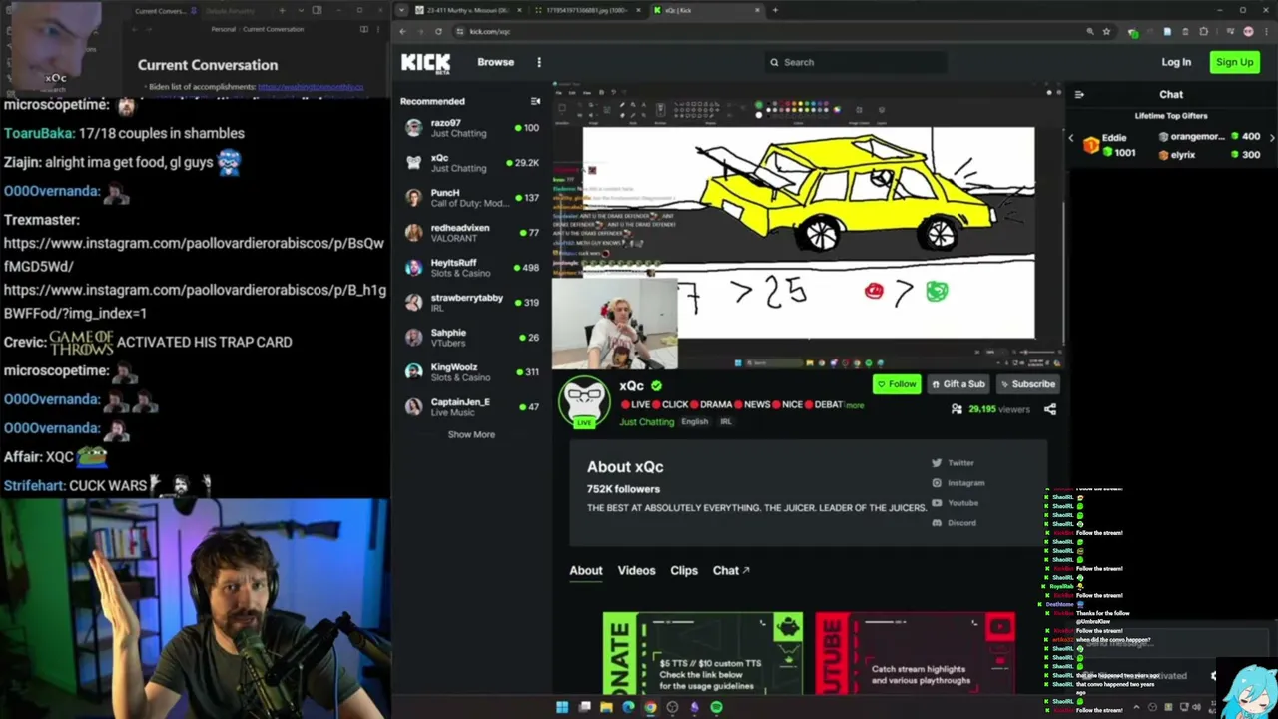The width and height of the screenshot is (1278, 719).
Task: Click the green Sign Up button
Action: (1234, 62)
